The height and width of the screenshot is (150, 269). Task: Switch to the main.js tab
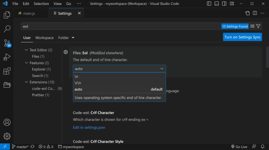(29, 13)
